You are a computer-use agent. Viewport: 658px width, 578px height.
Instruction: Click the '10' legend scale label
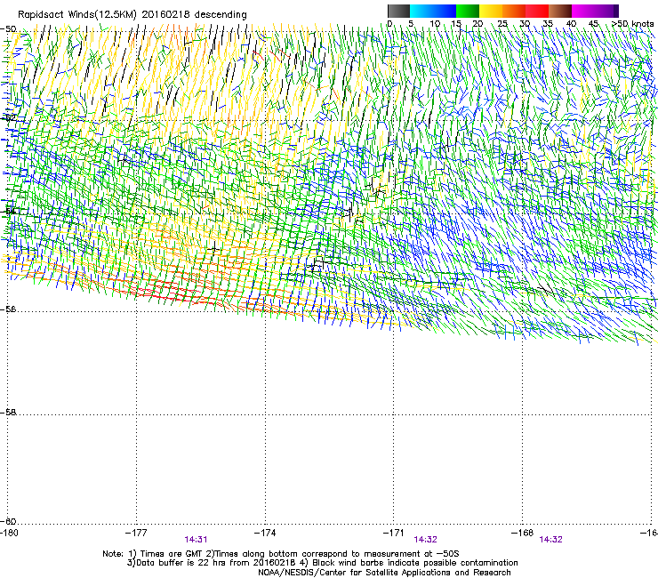[x=435, y=24]
